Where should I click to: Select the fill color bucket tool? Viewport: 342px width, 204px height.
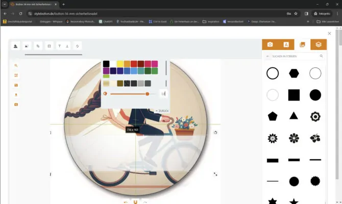coord(15,46)
